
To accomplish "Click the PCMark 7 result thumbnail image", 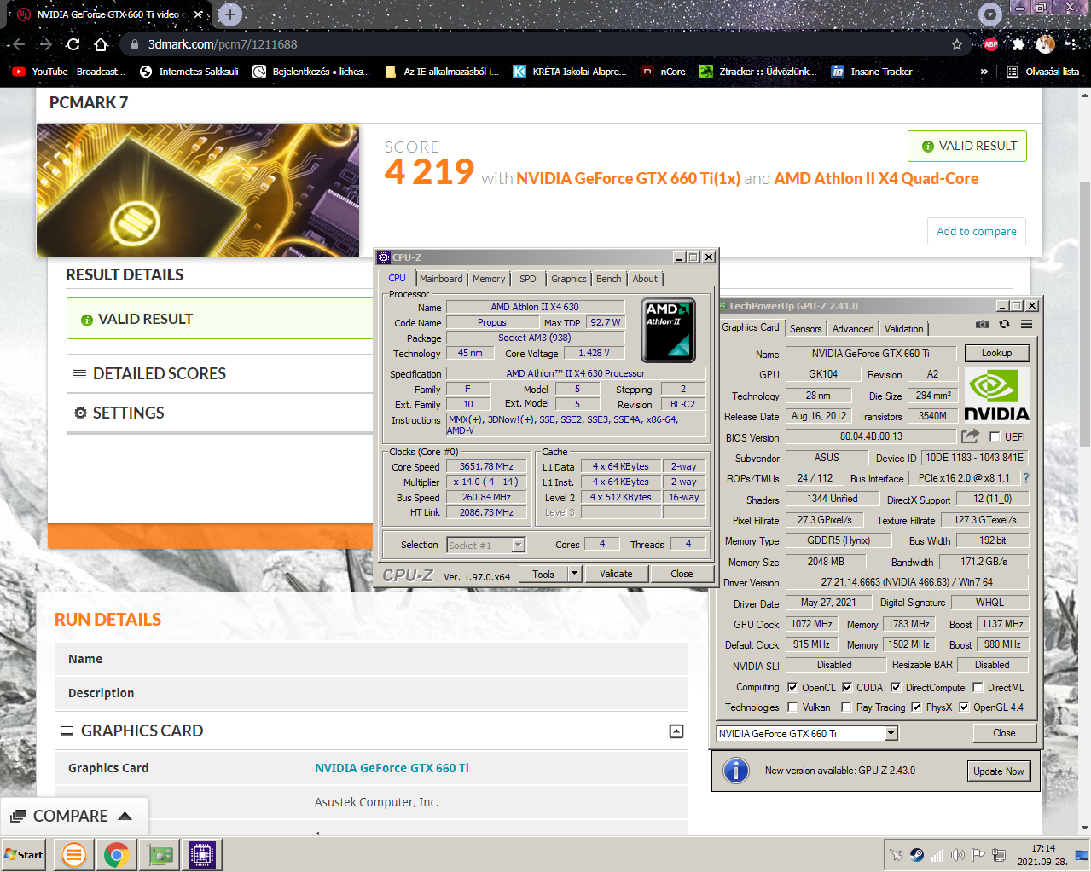I will pos(198,190).
